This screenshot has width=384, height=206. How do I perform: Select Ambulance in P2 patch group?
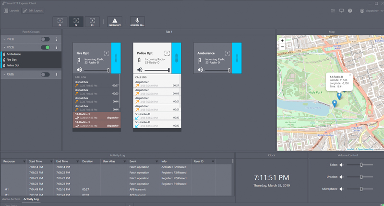tap(31, 54)
